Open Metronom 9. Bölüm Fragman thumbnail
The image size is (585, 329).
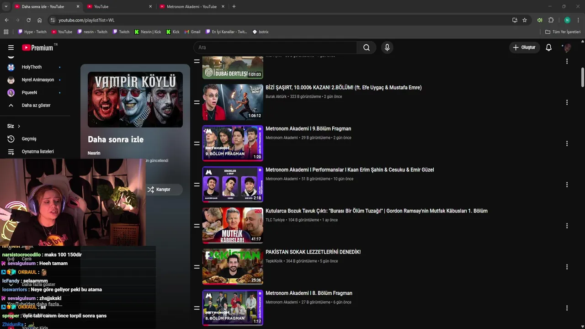click(x=233, y=143)
